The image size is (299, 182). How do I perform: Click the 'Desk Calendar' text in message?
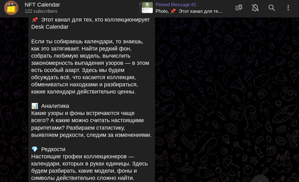point(50,27)
